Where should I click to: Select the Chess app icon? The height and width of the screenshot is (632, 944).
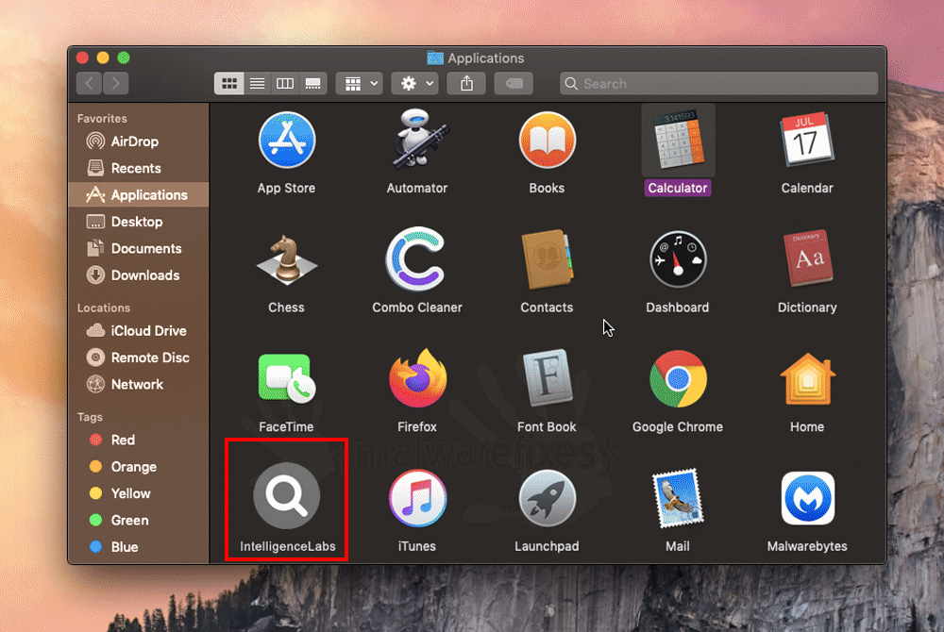point(287,260)
